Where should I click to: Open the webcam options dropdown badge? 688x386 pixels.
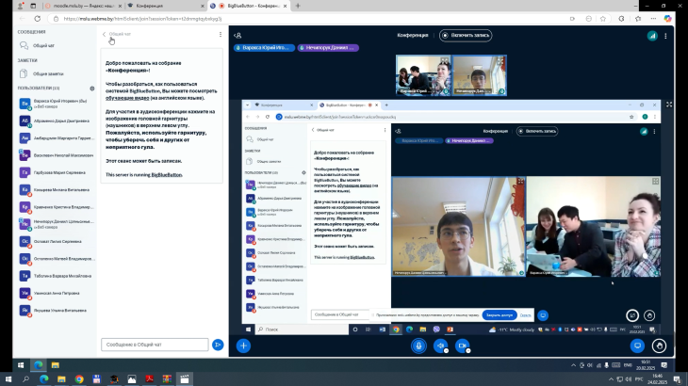tap(468, 350)
